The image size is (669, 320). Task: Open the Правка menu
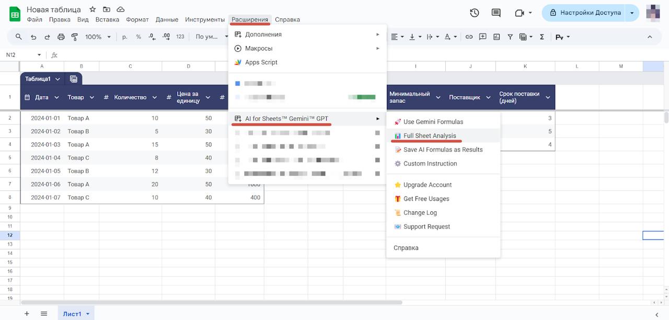pyautogui.click(x=60, y=19)
